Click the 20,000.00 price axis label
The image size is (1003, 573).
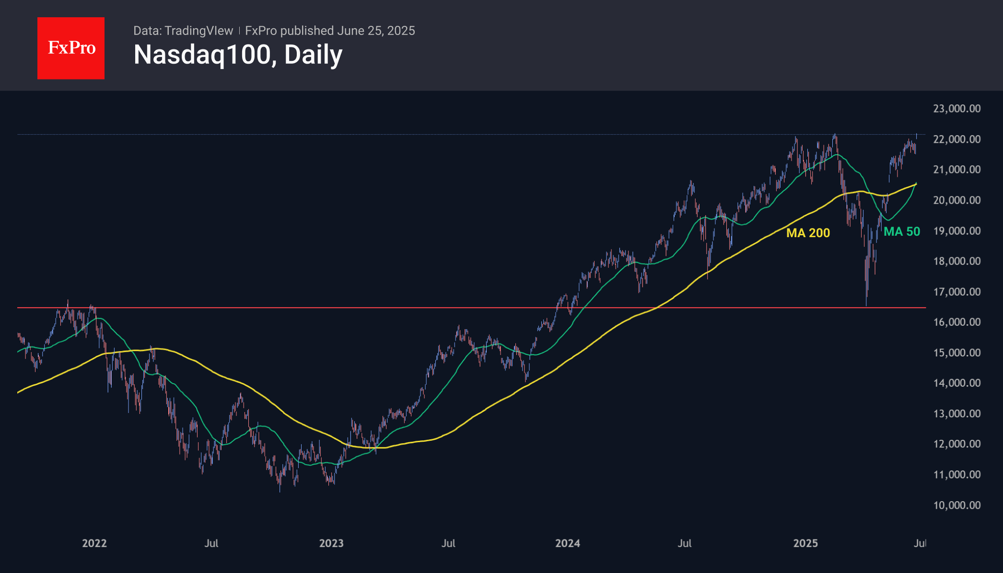pyautogui.click(x=956, y=200)
